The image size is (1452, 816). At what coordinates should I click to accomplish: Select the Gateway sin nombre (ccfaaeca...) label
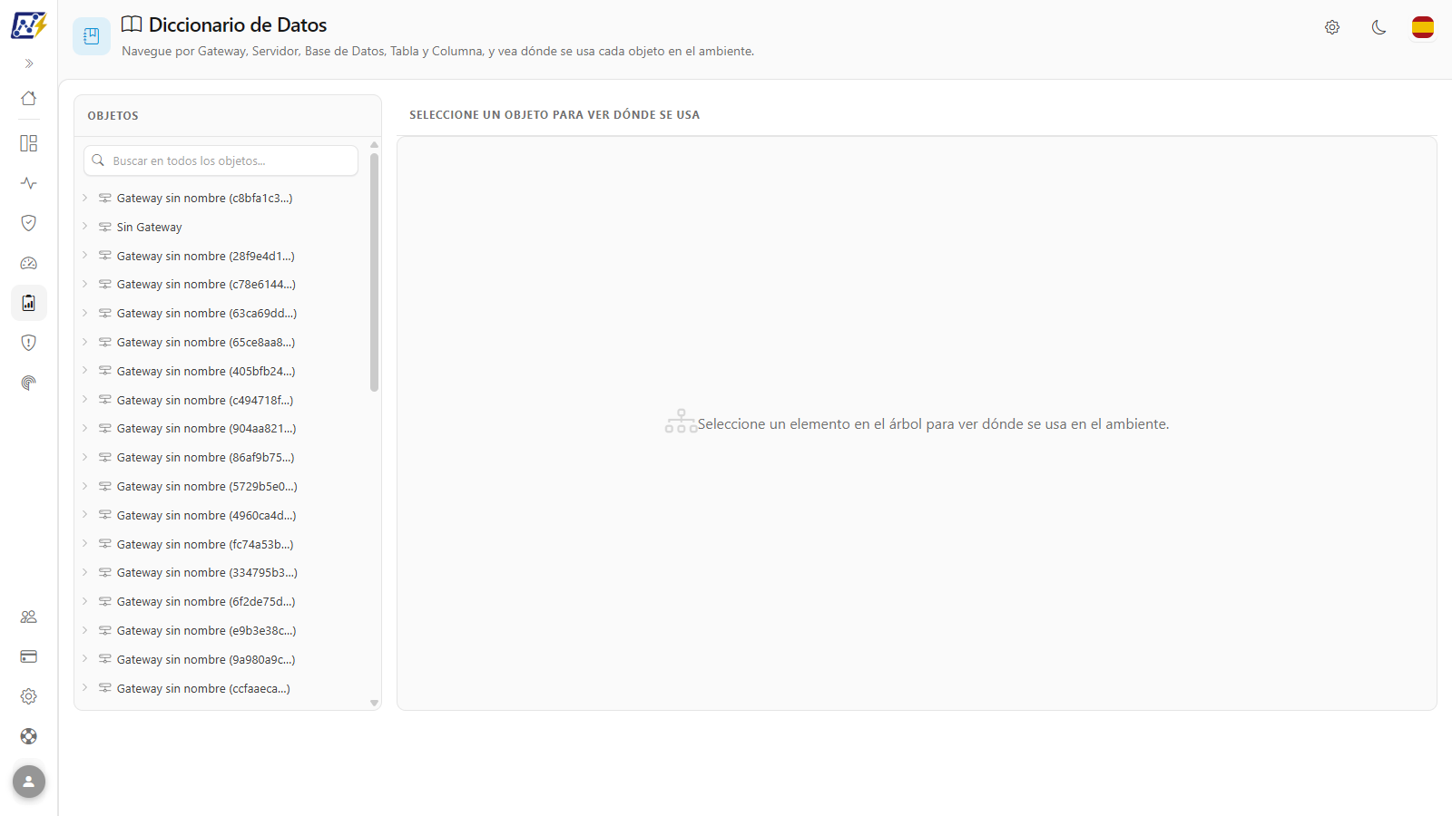tap(203, 689)
